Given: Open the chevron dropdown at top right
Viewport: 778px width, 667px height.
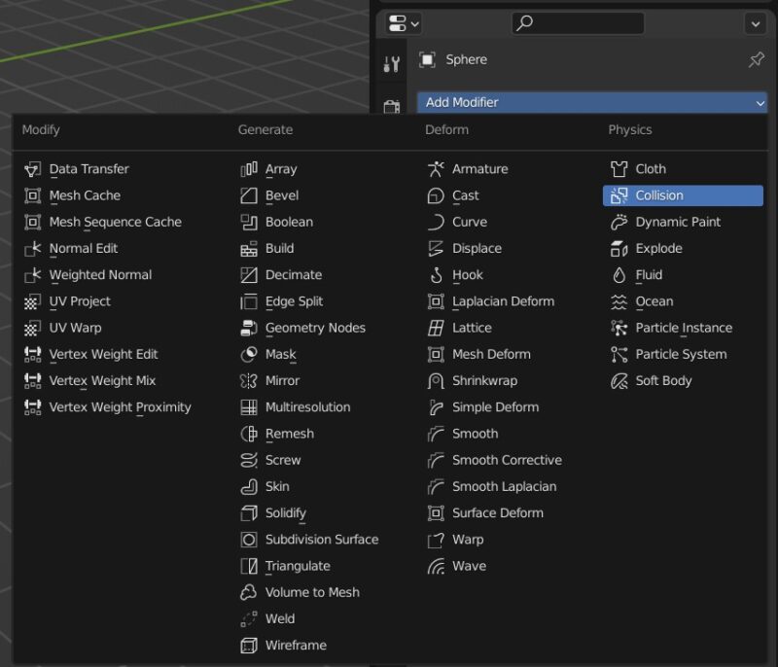Looking at the screenshot, I should [x=757, y=22].
